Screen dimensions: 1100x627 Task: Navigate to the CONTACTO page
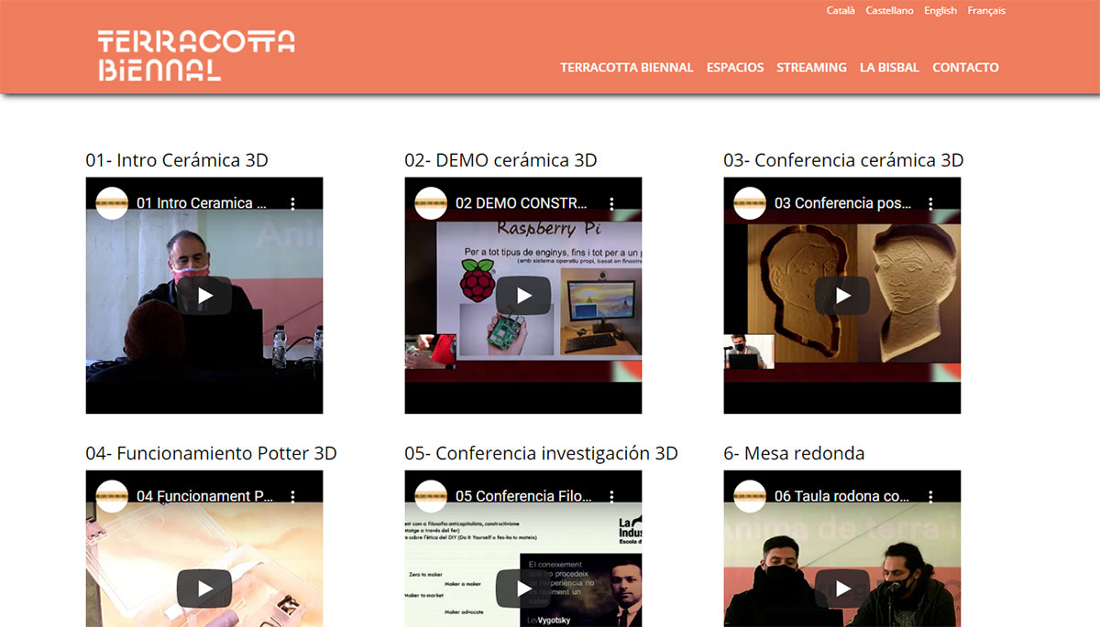[965, 68]
